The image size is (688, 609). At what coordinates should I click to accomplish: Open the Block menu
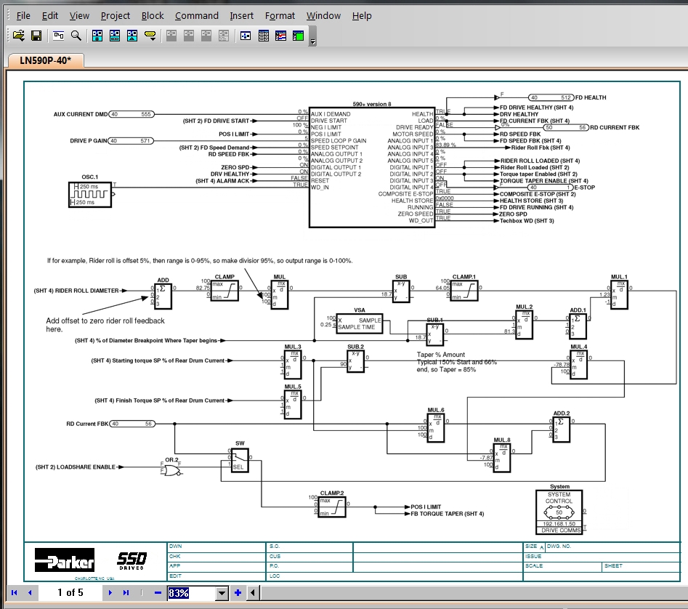(153, 15)
